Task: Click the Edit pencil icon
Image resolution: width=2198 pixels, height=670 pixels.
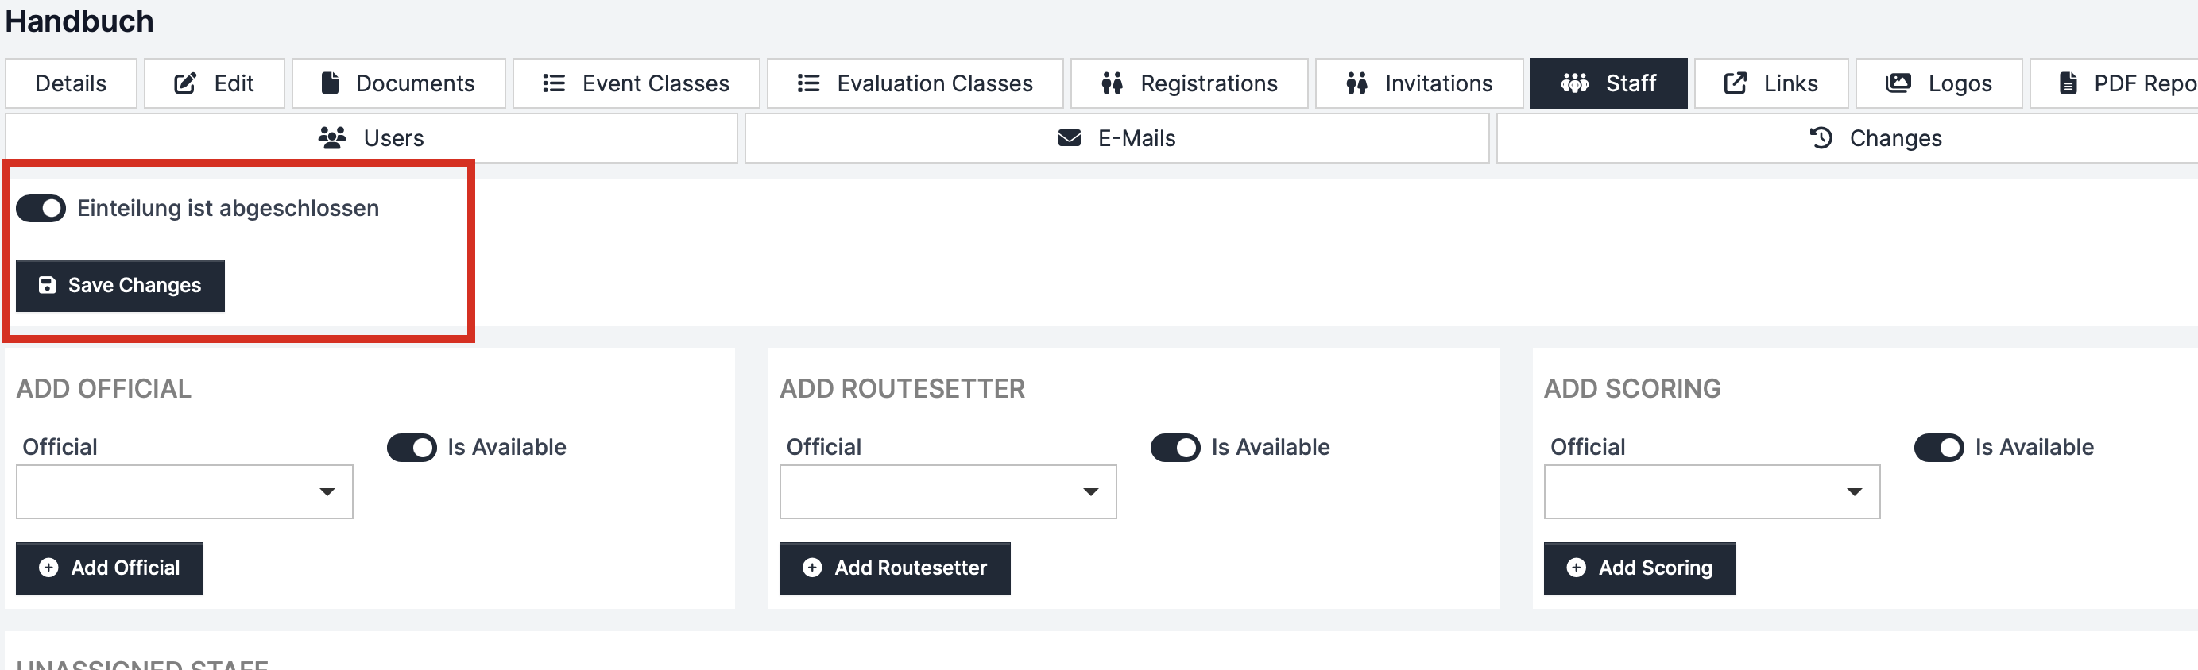Action: point(185,83)
